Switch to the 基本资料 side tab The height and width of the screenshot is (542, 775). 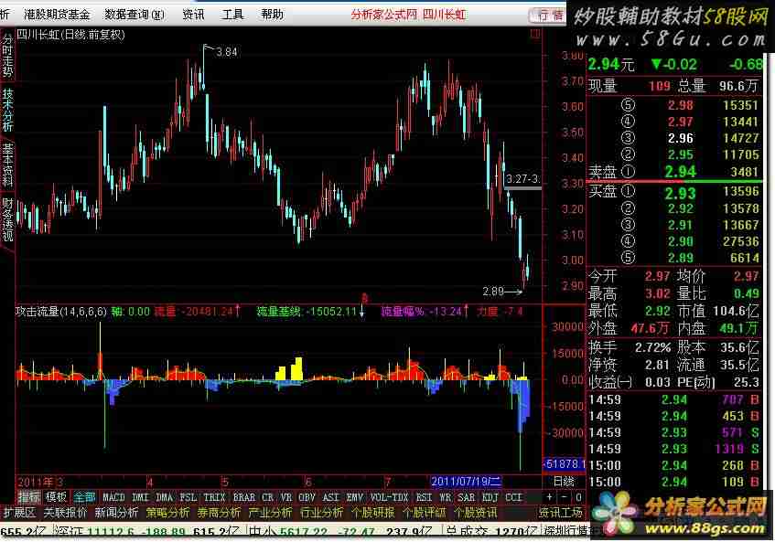[x=7, y=165]
